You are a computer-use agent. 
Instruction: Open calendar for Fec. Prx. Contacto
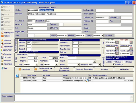click(131, 53)
